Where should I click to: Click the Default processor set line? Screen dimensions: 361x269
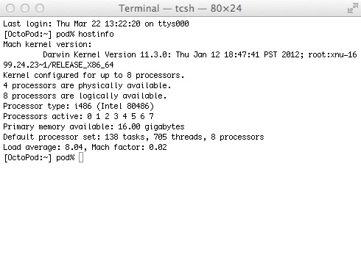tap(133, 137)
